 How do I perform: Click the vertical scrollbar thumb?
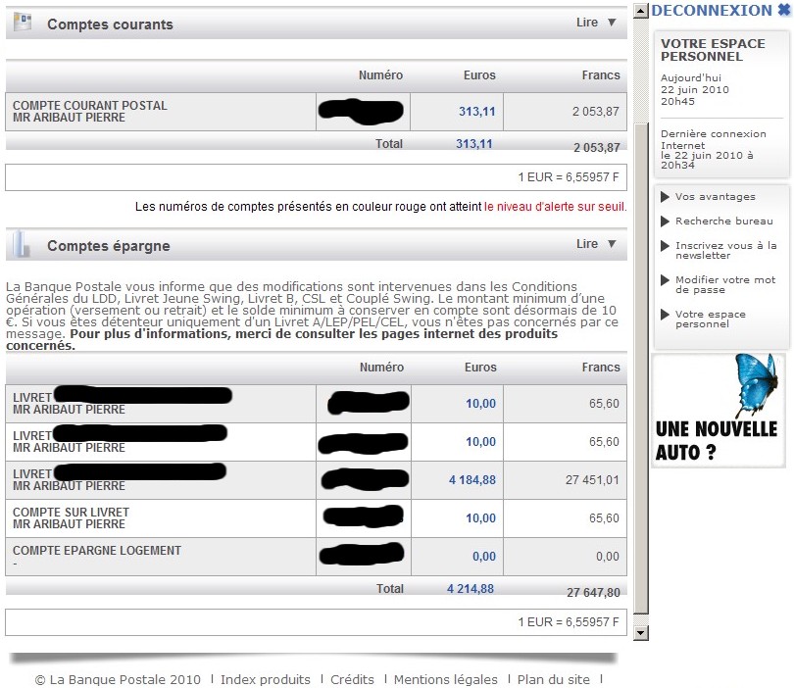pos(640,368)
